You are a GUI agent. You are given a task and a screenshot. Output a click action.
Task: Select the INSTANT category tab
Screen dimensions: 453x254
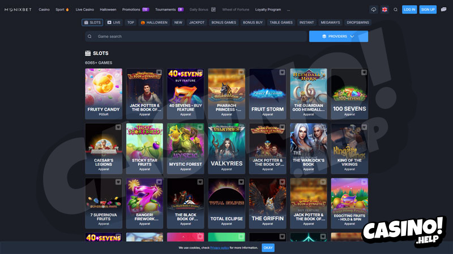pyautogui.click(x=306, y=23)
